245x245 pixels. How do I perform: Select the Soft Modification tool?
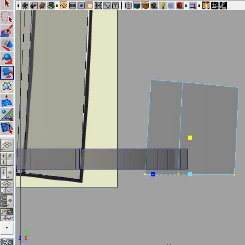click(7, 100)
